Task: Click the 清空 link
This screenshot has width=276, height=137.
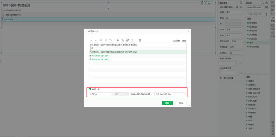Action: 184,41
